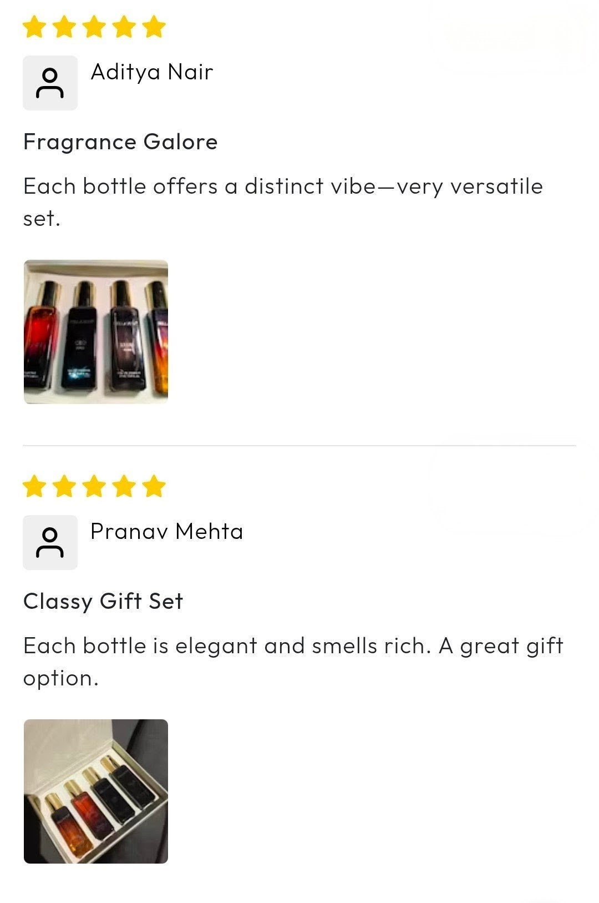Click third star of Aditya Nair's rating
599x903 pixels.
click(94, 27)
